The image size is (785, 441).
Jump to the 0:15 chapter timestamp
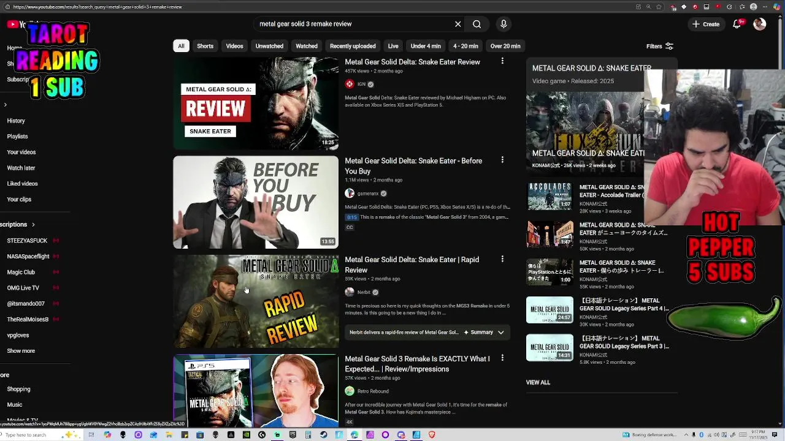[351, 217]
